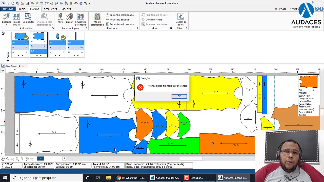Expand the Mover group dialog launcher
The height and width of the screenshot is (182, 324).
(171, 28)
